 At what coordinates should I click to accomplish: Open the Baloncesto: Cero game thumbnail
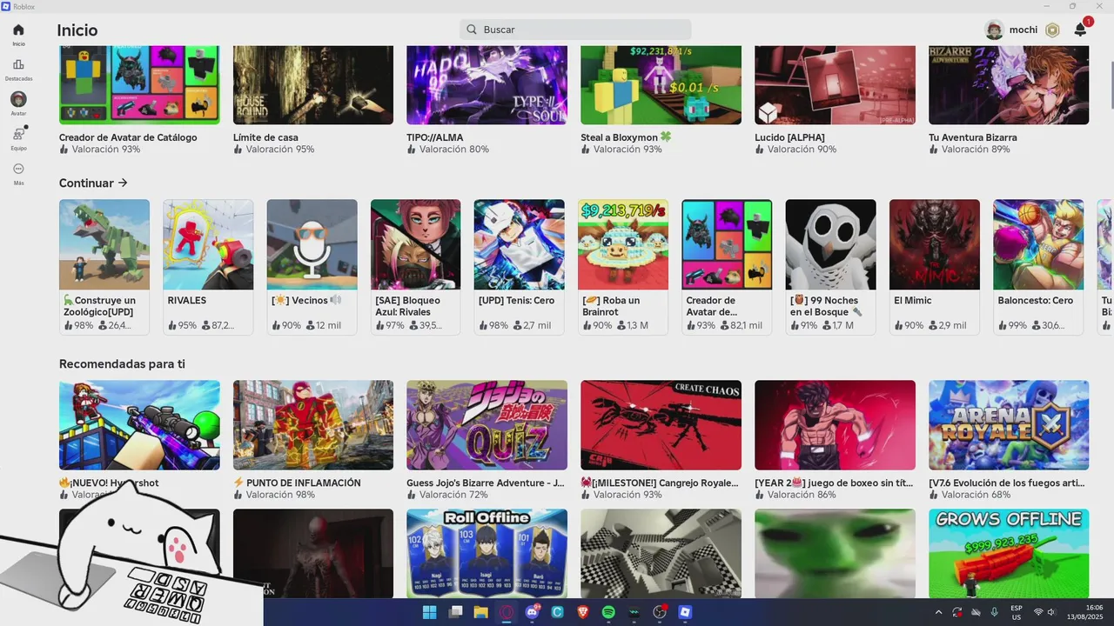point(1038,244)
